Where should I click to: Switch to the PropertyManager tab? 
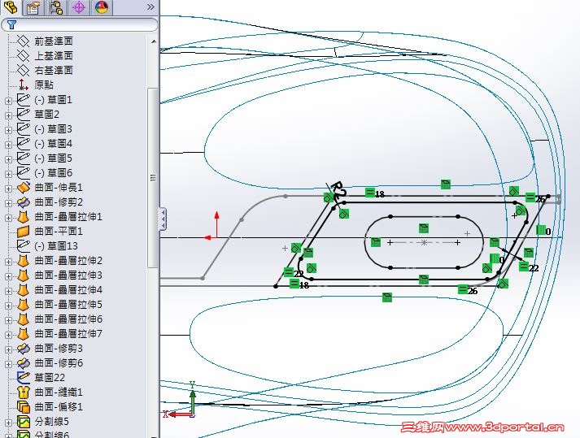pos(33,7)
